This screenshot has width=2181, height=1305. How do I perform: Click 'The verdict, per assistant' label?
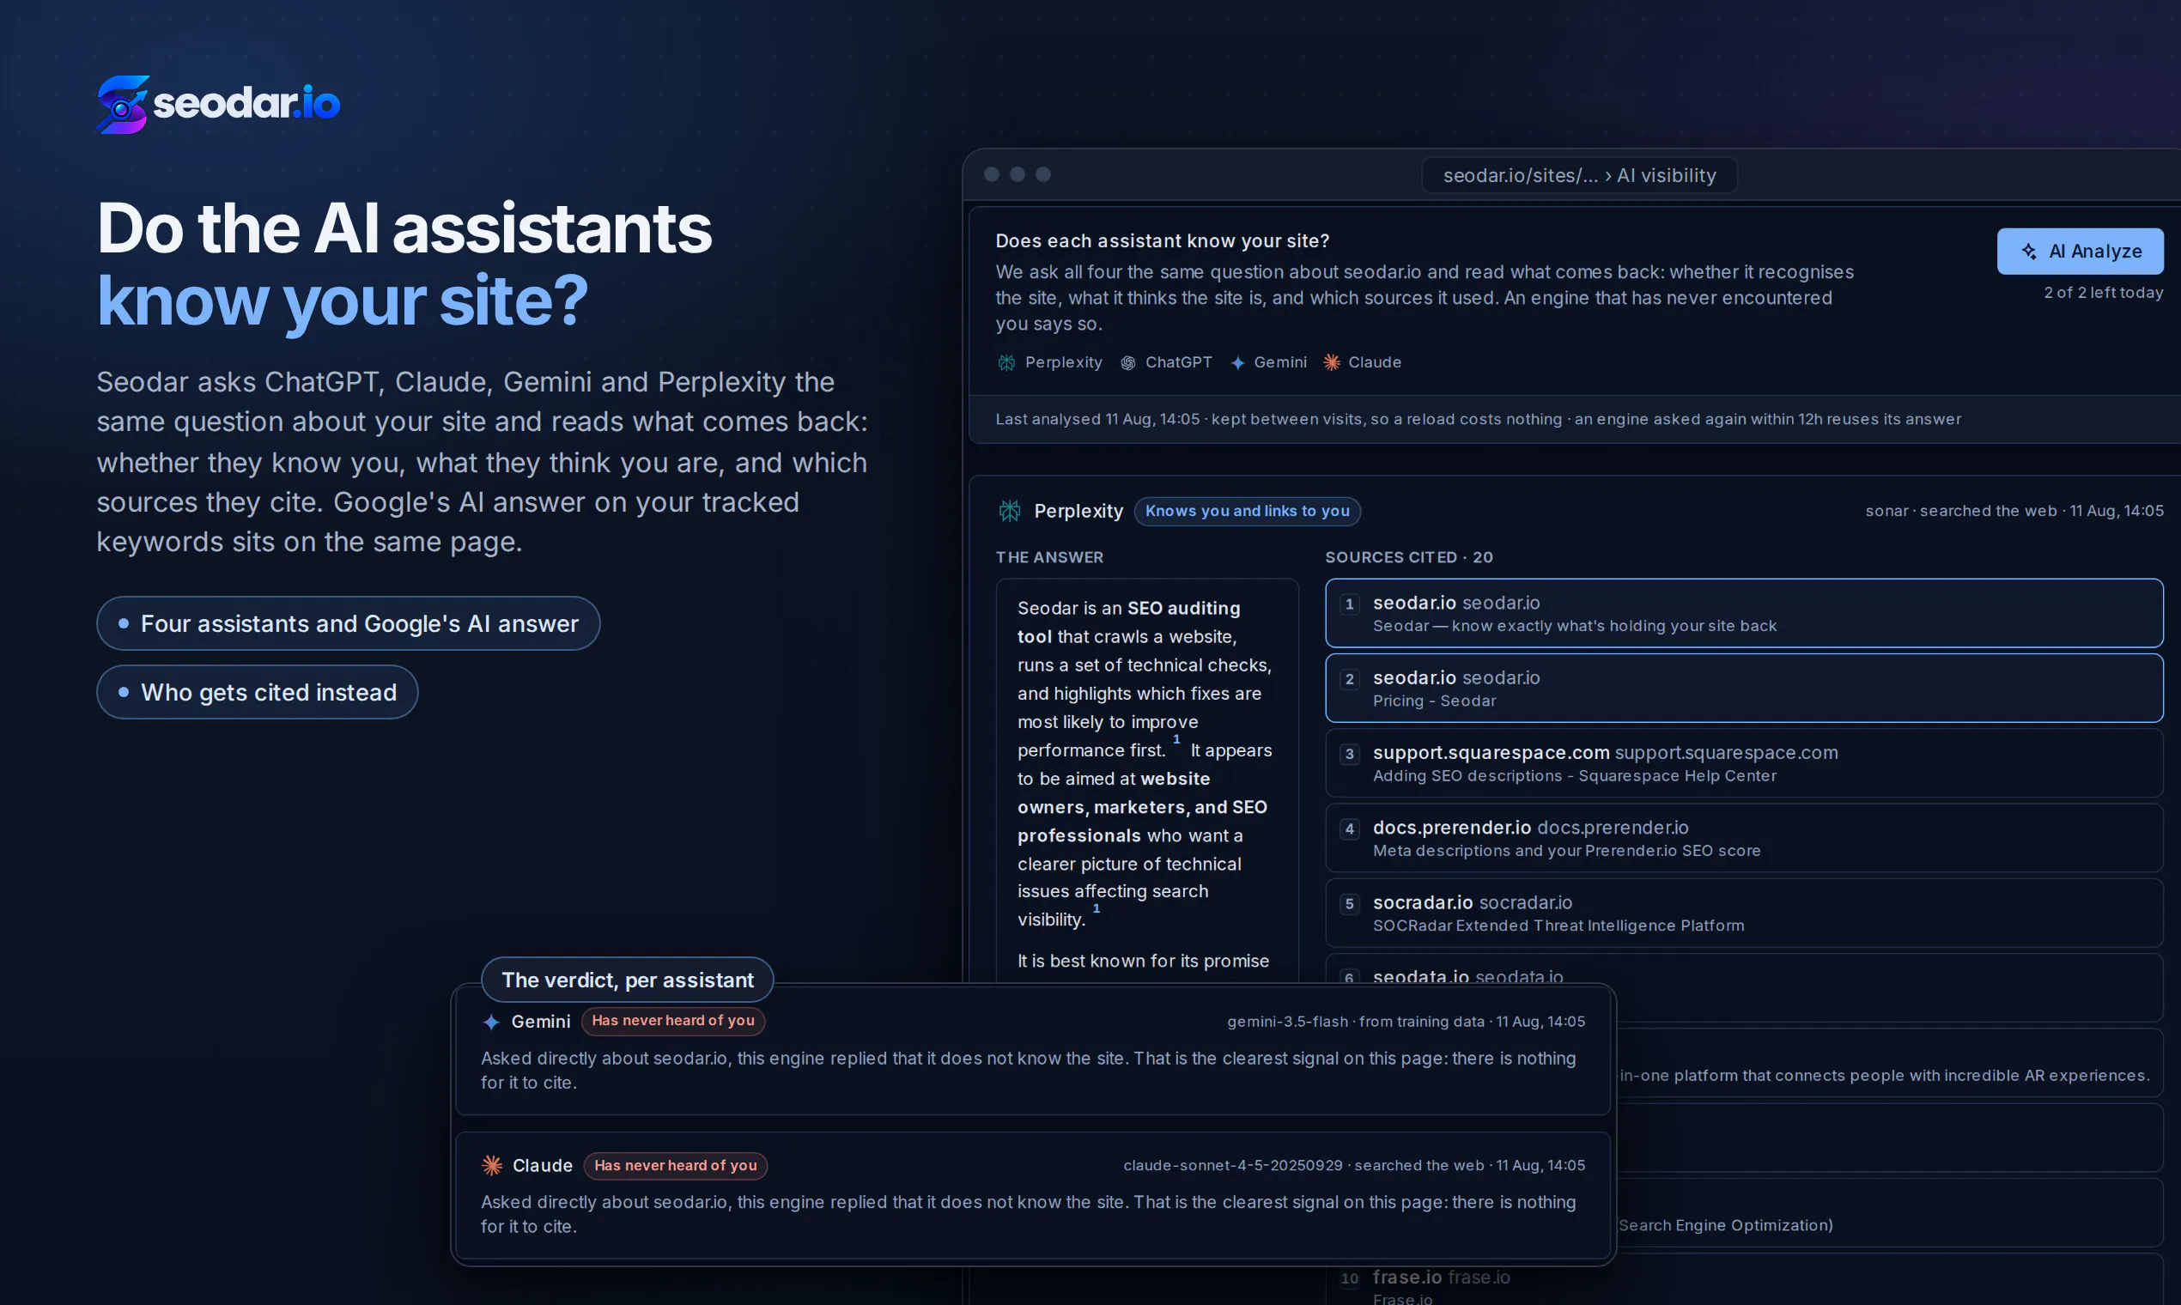627,980
